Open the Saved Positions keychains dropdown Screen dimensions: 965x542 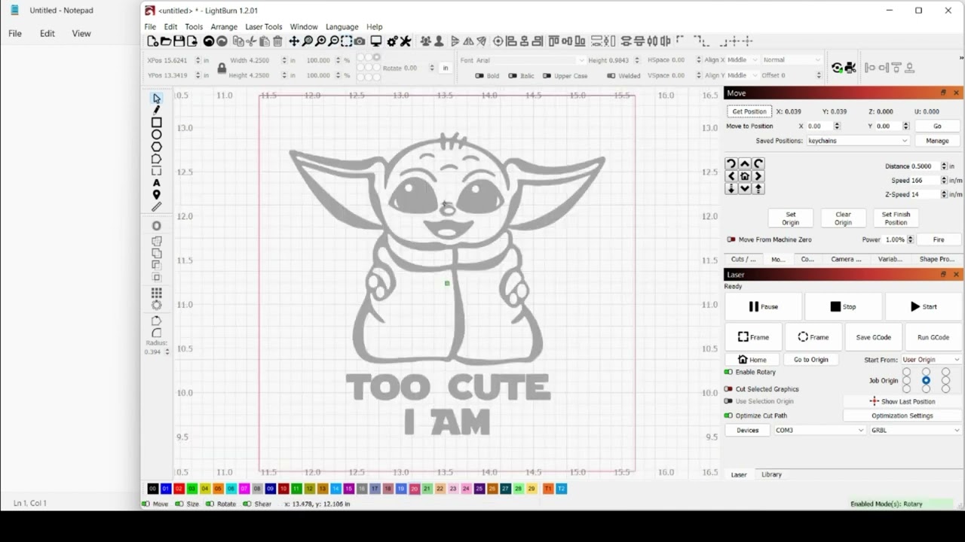(x=858, y=141)
